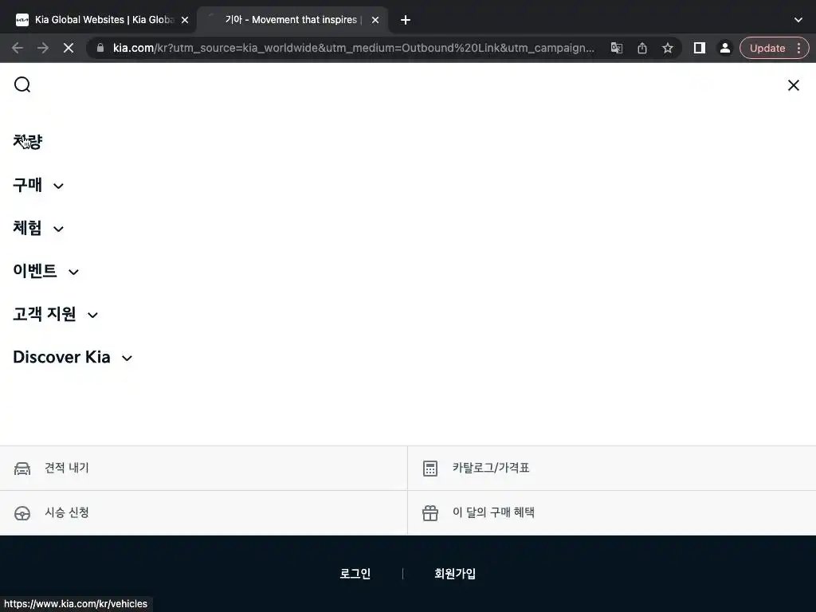This screenshot has width=816, height=612.
Task: Click the 이벤트 menu label
Action: [35, 271]
